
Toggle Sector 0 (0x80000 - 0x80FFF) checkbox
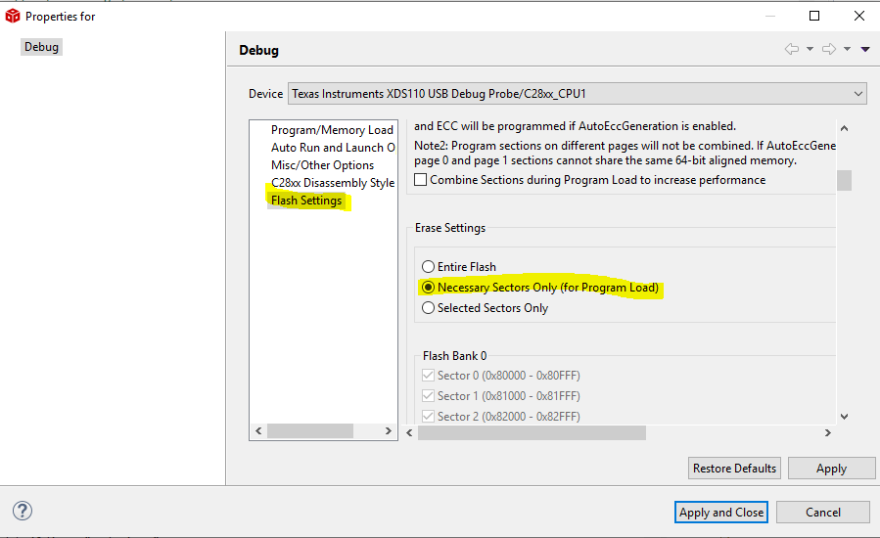(x=428, y=376)
